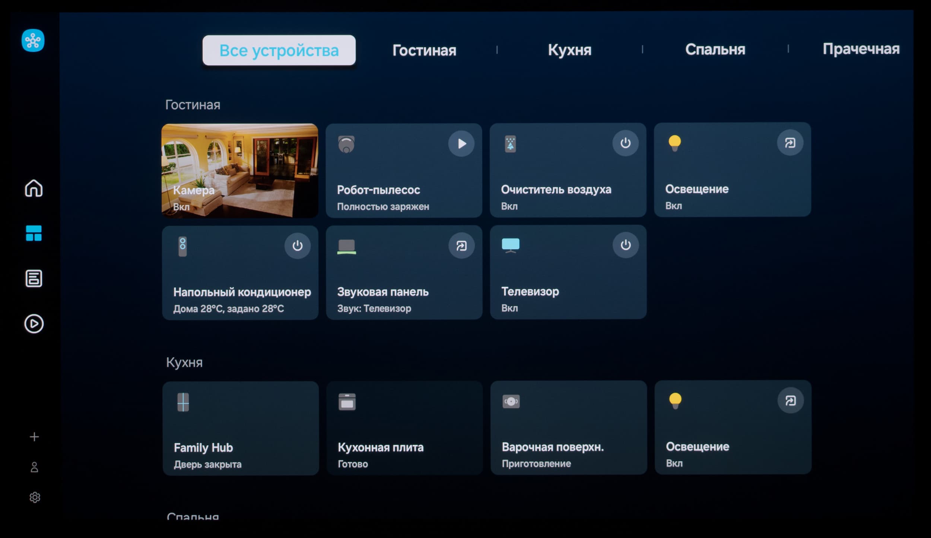Go to Home in the sidebar
931x538 pixels.
(x=34, y=188)
